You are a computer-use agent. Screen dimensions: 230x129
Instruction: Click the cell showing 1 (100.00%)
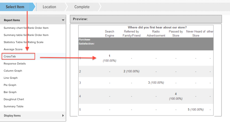(109, 58)
